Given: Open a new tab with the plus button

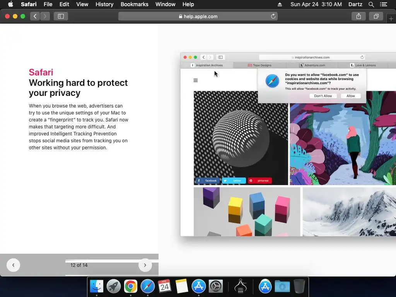Looking at the screenshot, I should pyautogui.click(x=391, y=19).
